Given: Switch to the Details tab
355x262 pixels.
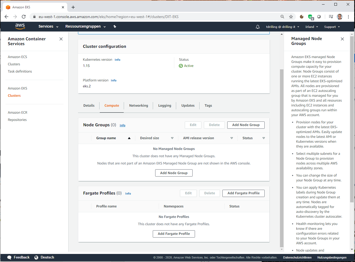Looking at the screenshot, I should point(89,106).
